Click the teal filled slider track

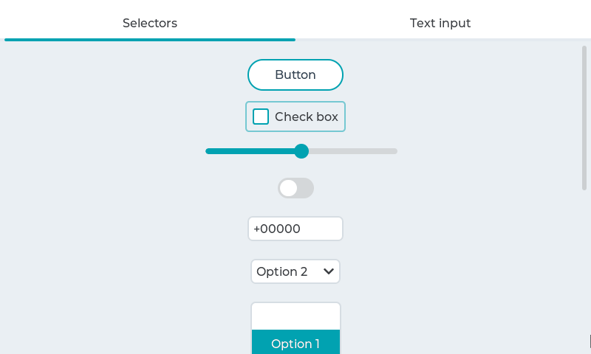[250, 151]
